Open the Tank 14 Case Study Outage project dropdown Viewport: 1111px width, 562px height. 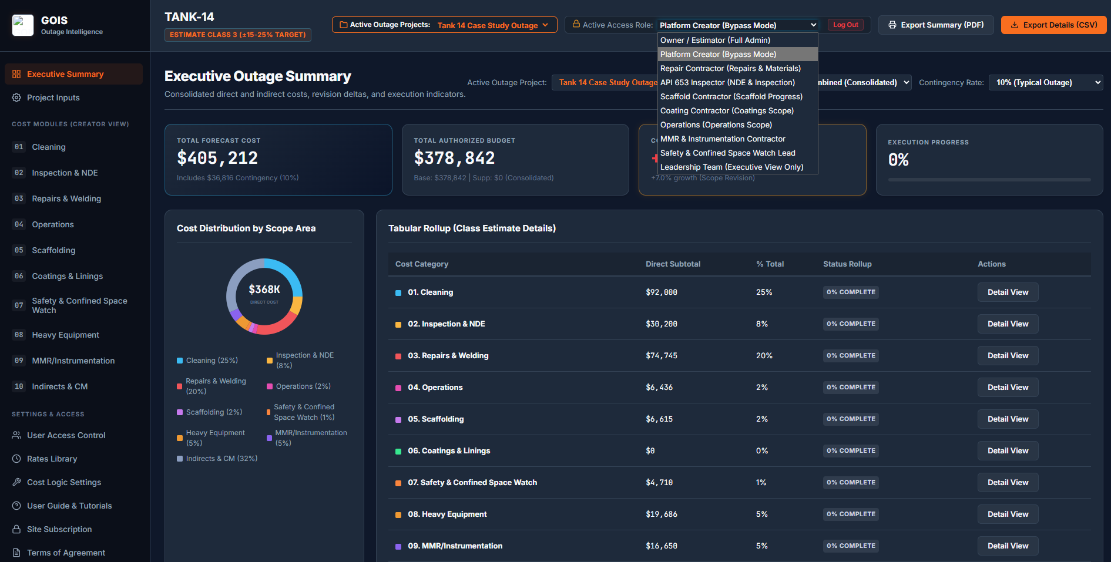444,25
